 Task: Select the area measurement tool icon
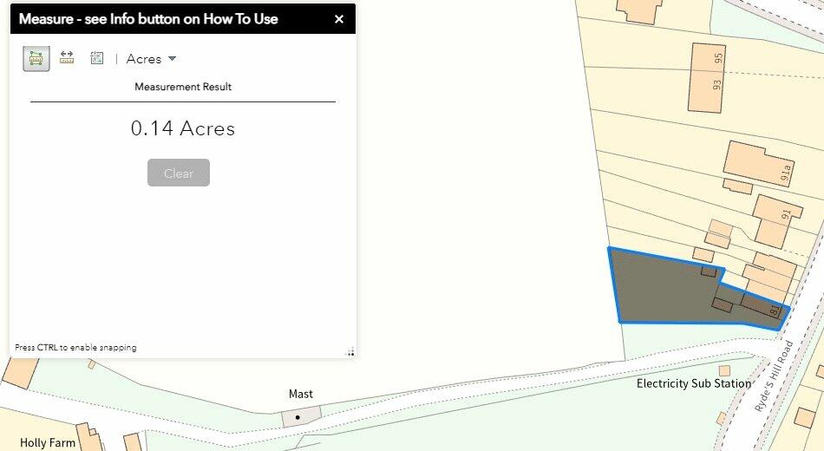tap(36, 58)
